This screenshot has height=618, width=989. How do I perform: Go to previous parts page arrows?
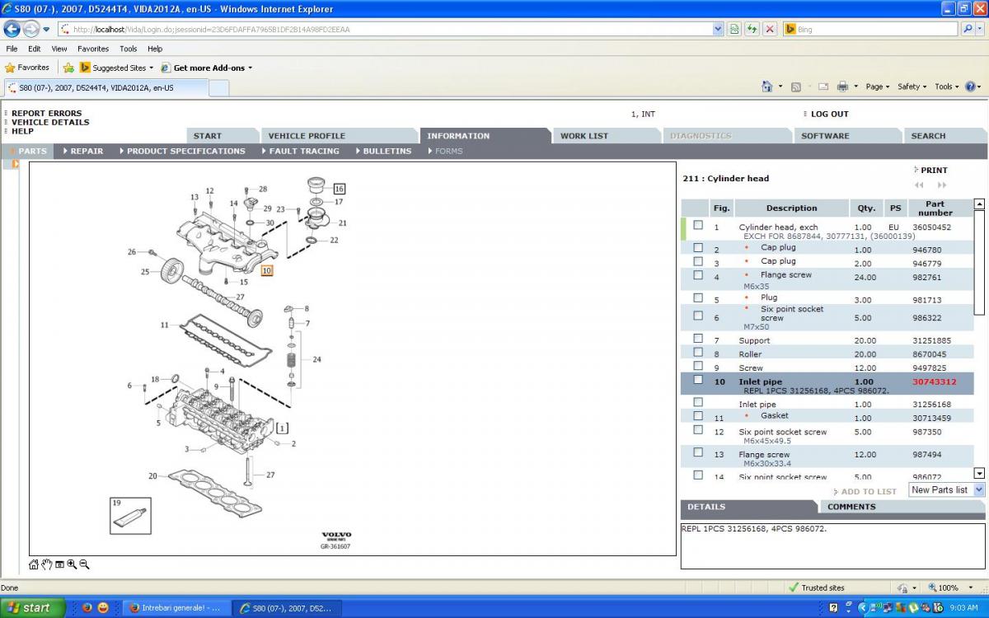click(919, 185)
